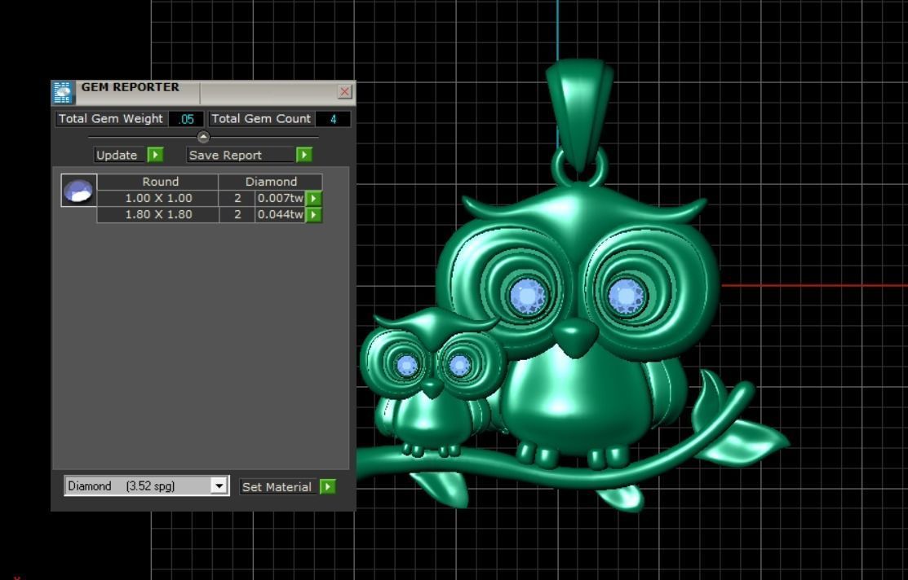The height and width of the screenshot is (580, 908).
Task: Select the Round column header
Action: tap(158, 182)
